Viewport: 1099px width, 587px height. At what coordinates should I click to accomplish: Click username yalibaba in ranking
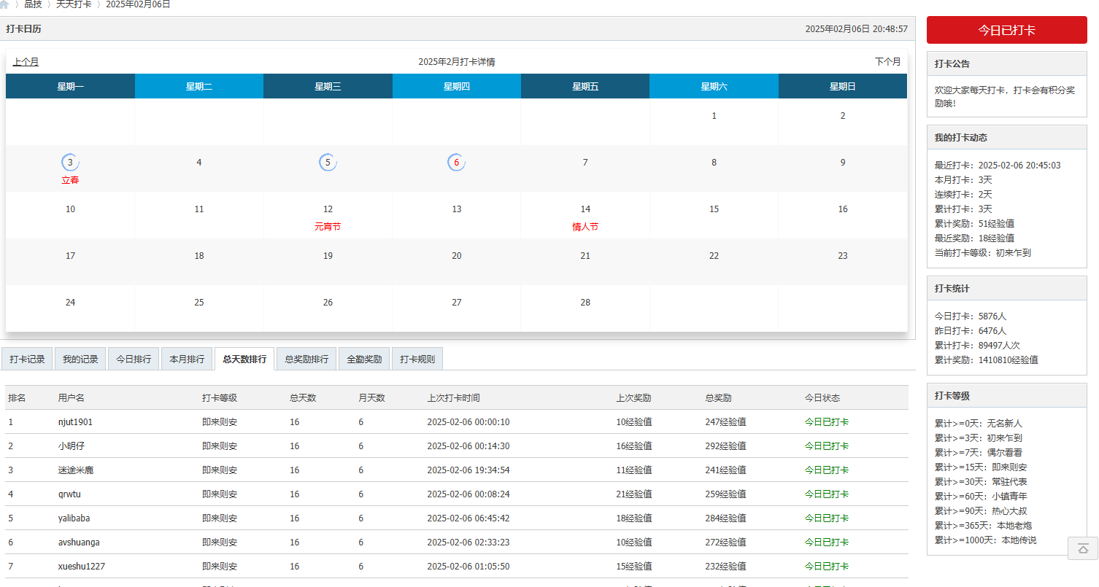[x=75, y=518]
